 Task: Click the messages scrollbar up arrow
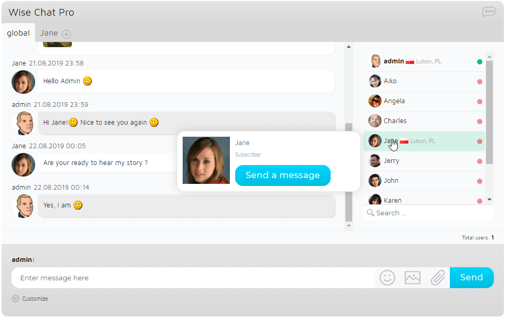pyautogui.click(x=349, y=47)
